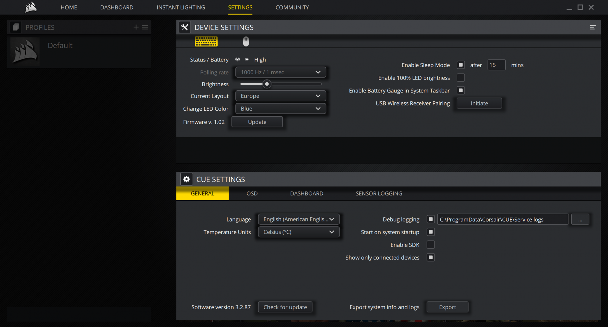Toggle Debug logging checkbox
The width and height of the screenshot is (608, 327).
pyautogui.click(x=431, y=219)
